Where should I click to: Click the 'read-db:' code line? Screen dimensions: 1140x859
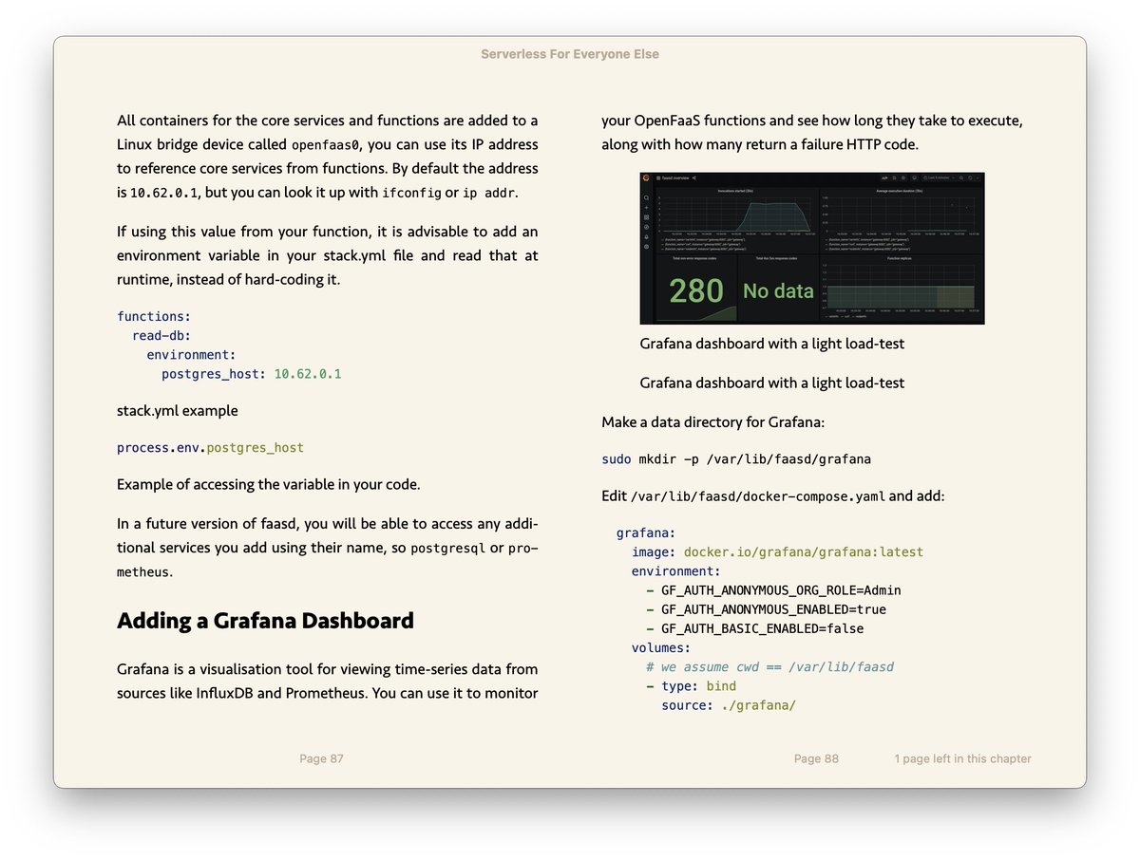coord(161,335)
